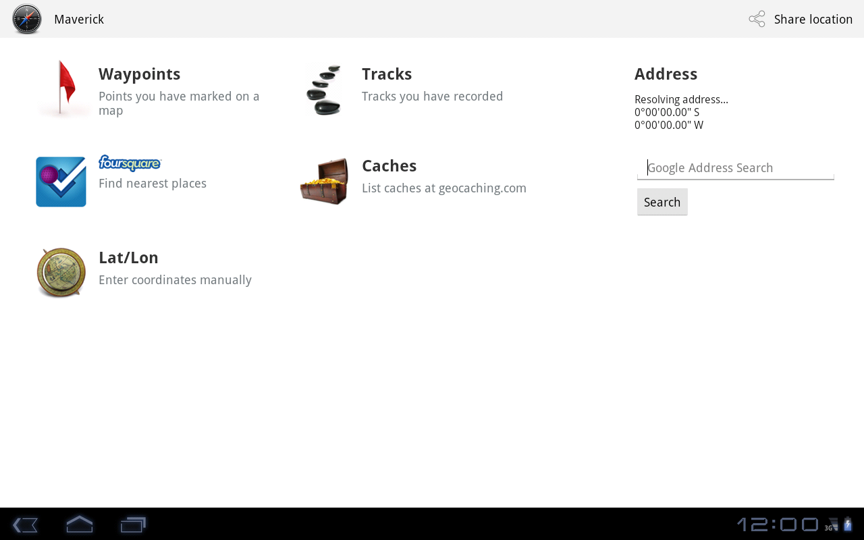Image resolution: width=864 pixels, height=540 pixels.
Task: Open the battery status indicator
Action: [848, 524]
